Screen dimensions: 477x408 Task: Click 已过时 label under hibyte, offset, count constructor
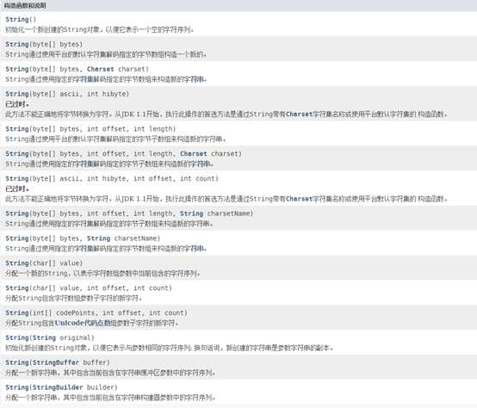17,189
